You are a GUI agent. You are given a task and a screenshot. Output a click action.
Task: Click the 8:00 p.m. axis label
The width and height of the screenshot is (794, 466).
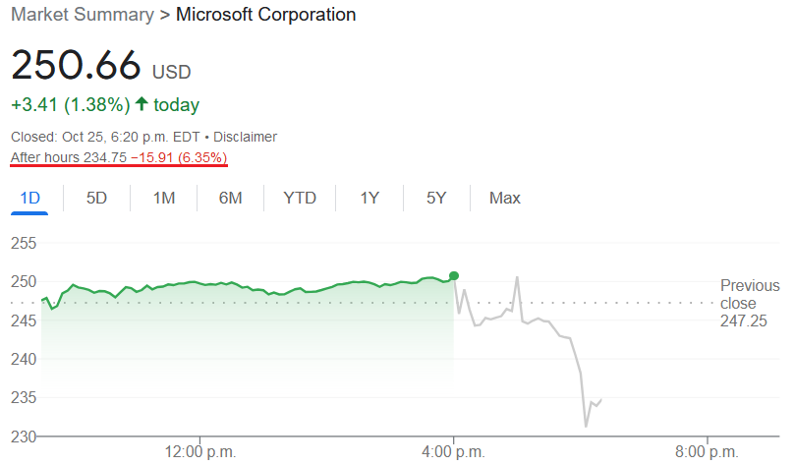point(707,451)
